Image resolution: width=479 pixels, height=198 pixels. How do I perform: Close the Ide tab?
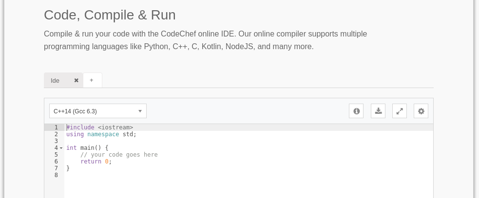[76, 80]
